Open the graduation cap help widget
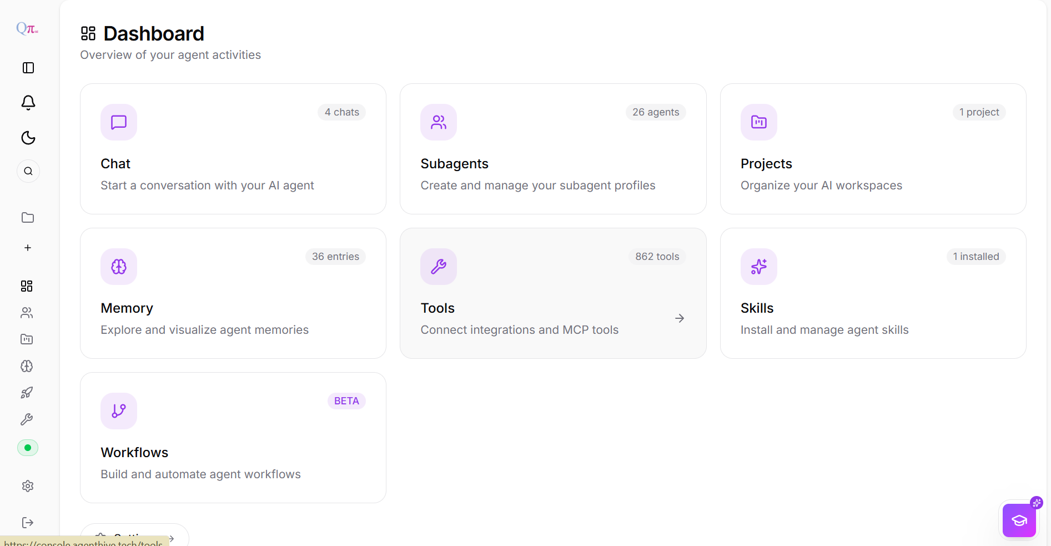1051x546 pixels. tap(1019, 520)
